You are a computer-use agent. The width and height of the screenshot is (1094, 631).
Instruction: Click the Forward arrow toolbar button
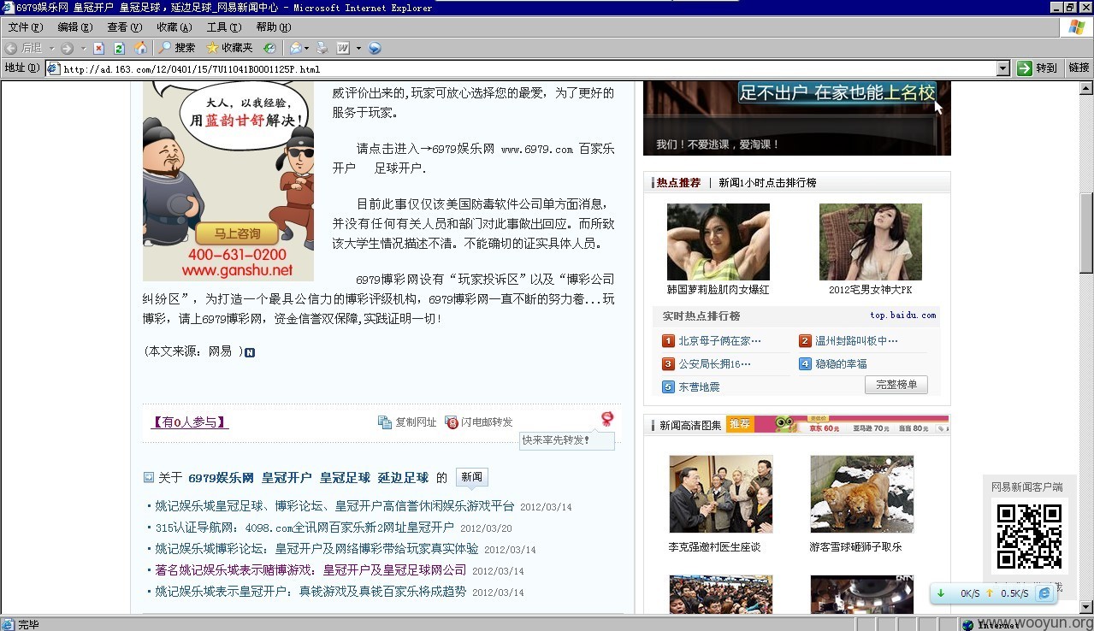(67, 48)
